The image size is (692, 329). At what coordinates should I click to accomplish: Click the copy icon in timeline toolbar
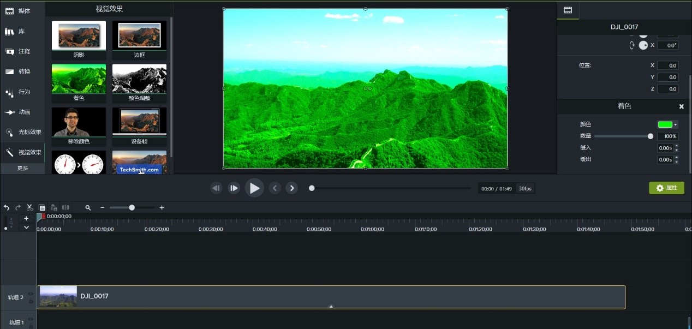pos(42,208)
